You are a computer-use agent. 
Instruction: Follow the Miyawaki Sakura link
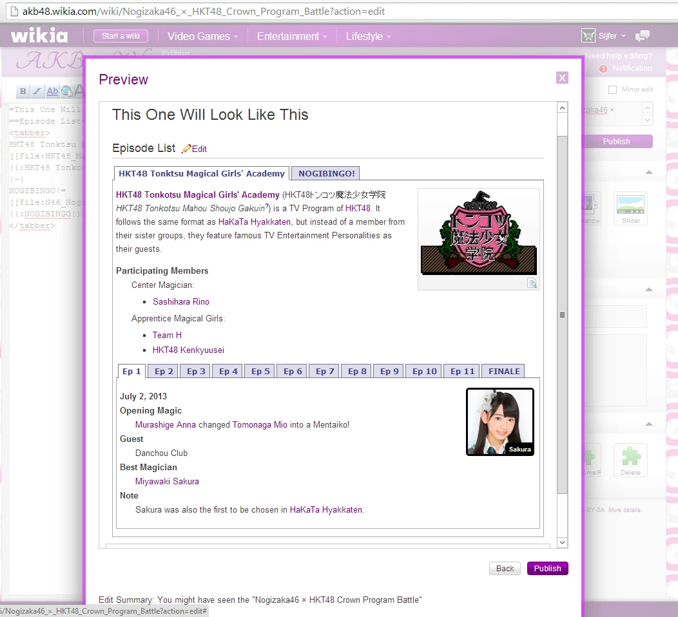167,481
